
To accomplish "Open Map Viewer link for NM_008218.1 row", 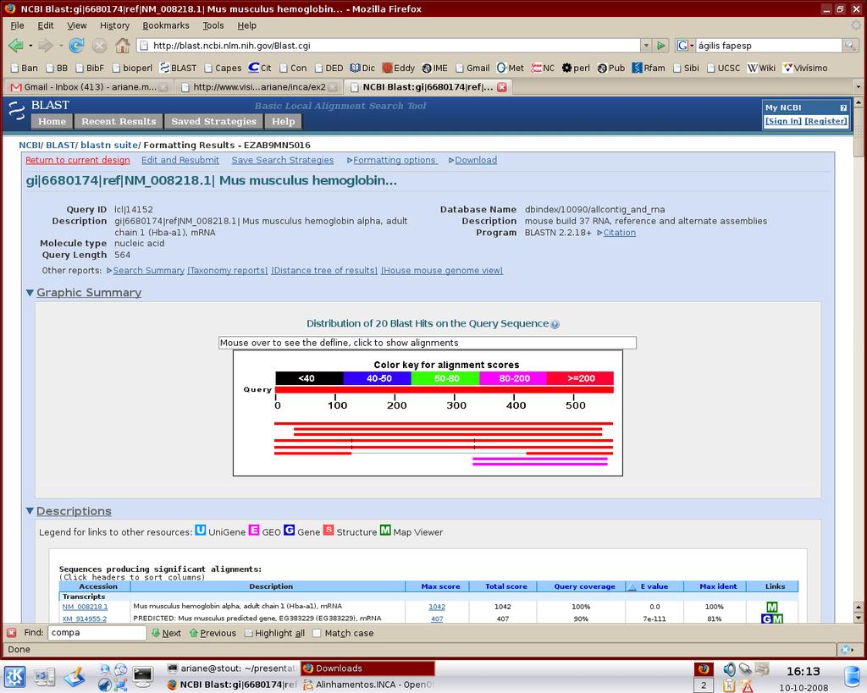I will [x=772, y=607].
